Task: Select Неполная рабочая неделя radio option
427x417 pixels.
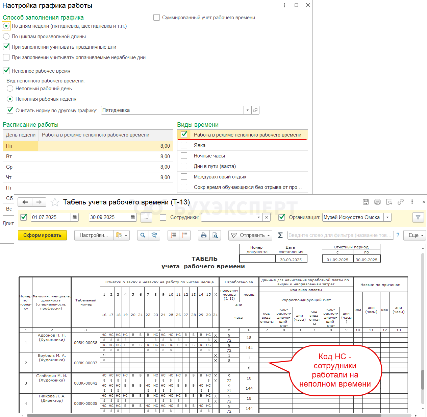Action: [x=10, y=99]
